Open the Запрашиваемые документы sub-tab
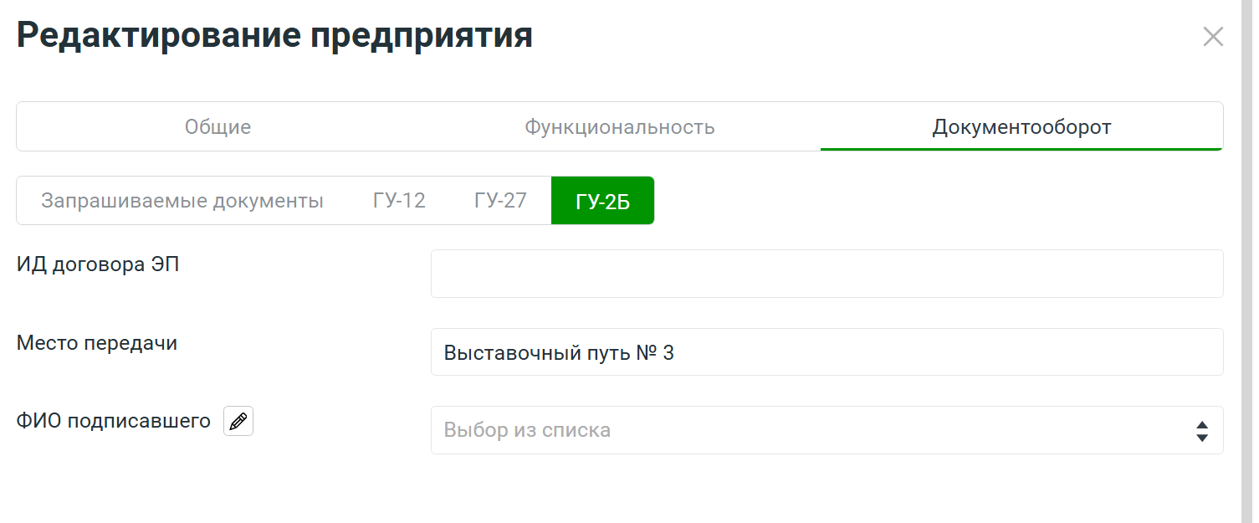This screenshot has height=523, width=1259. pos(182,201)
